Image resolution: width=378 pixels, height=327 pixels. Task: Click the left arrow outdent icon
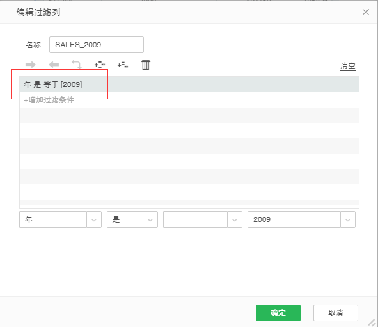[x=54, y=65]
